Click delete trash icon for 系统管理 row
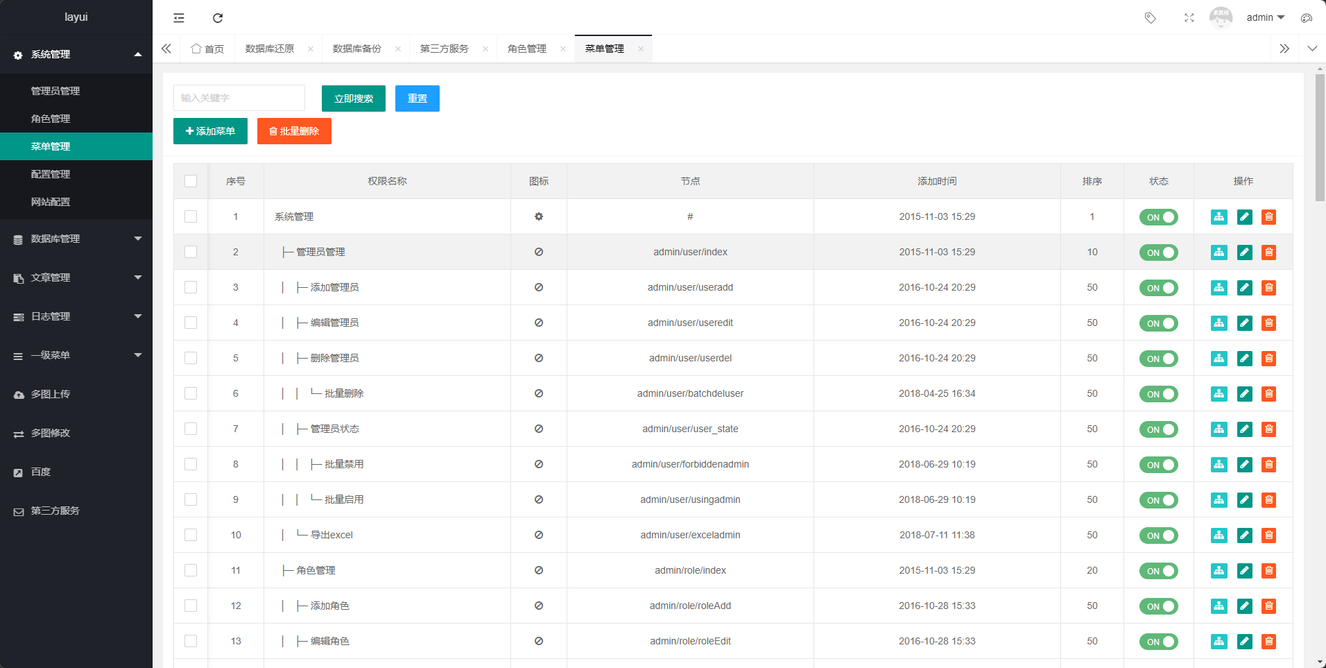Screen dimensions: 1326x668 coord(1269,217)
